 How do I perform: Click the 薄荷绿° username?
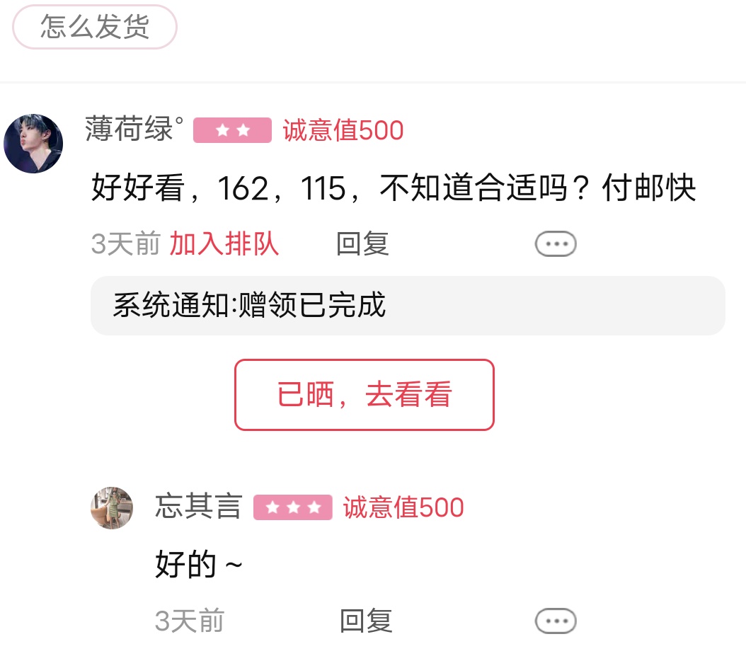134,129
